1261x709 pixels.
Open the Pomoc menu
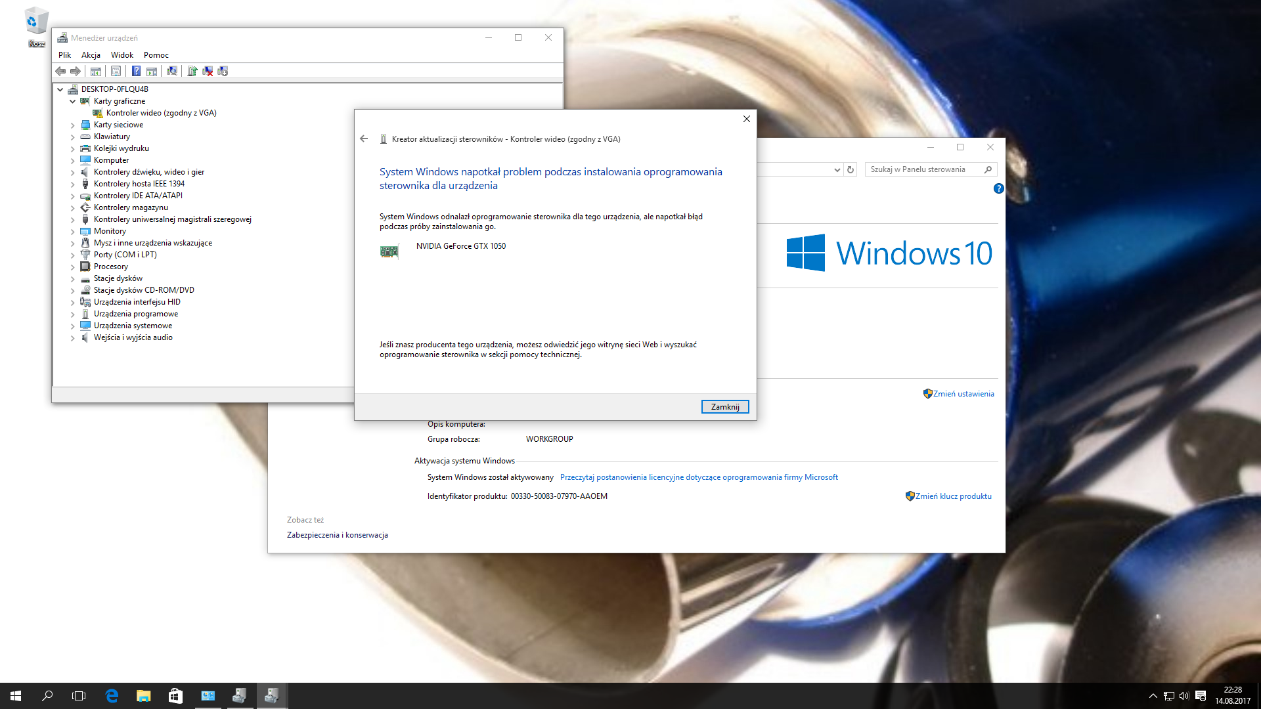point(156,55)
